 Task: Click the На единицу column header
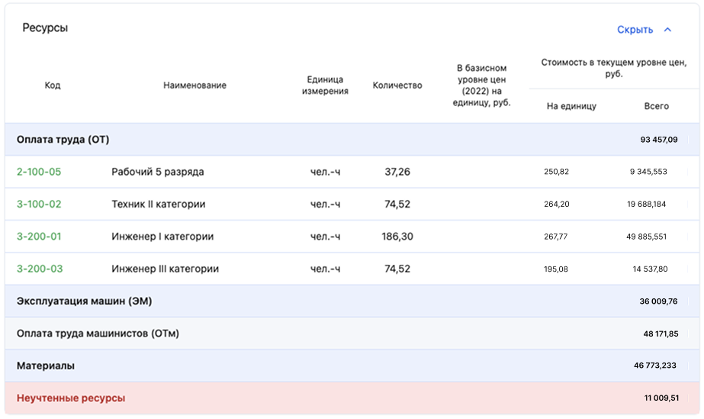tap(571, 106)
